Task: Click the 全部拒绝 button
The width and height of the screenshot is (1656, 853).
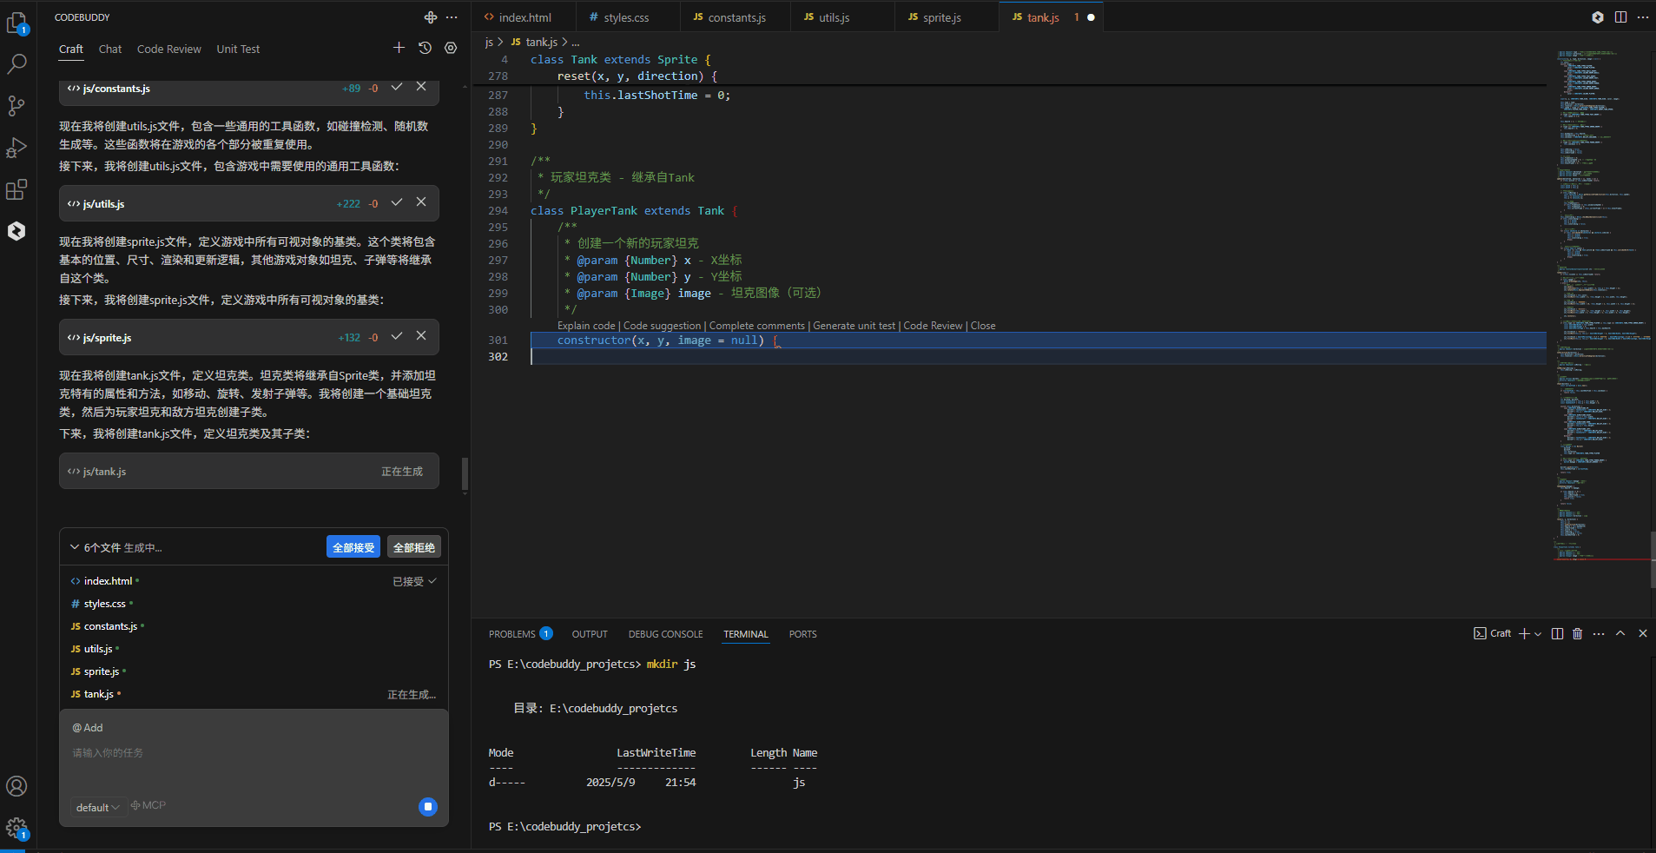Action: pyautogui.click(x=413, y=547)
